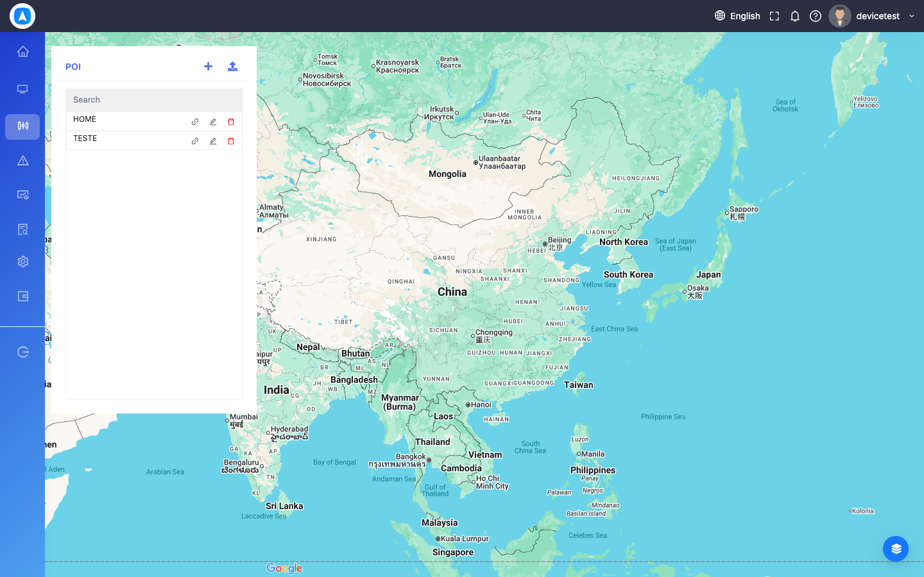Click the Hanoi city label
924x577 pixels.
481,405
